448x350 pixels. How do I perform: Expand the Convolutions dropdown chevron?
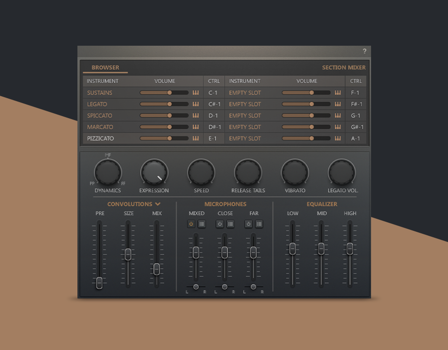158,204
